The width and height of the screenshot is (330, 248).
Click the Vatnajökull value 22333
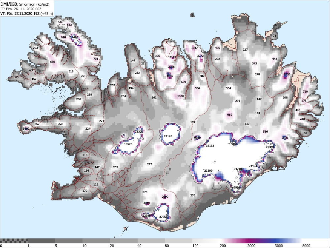270,147
